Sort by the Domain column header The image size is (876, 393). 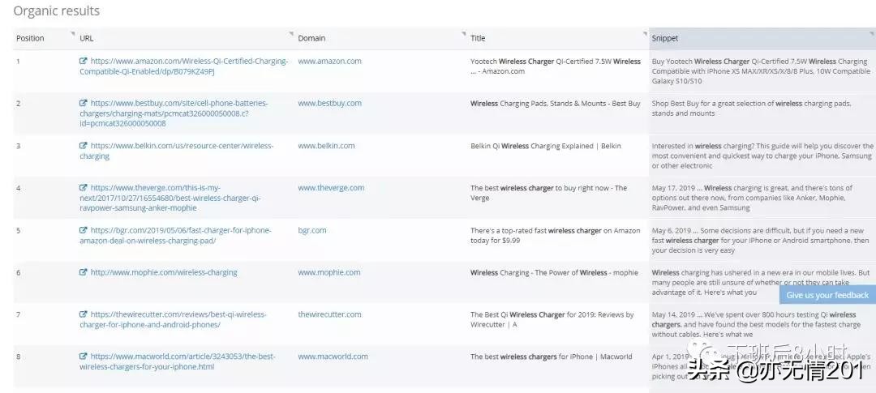tap(311, 39)
